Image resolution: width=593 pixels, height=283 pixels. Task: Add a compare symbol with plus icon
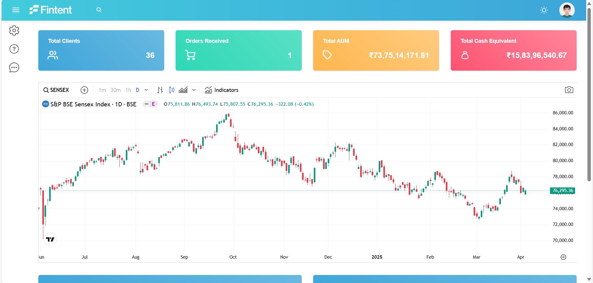pyautogui.click(x=84, y=90)
